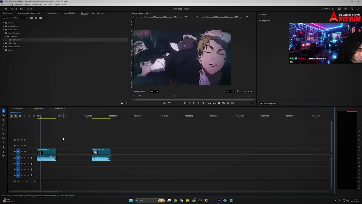Step forward one frame
This screenshot has height=204, width=362.
pos(198,103)
